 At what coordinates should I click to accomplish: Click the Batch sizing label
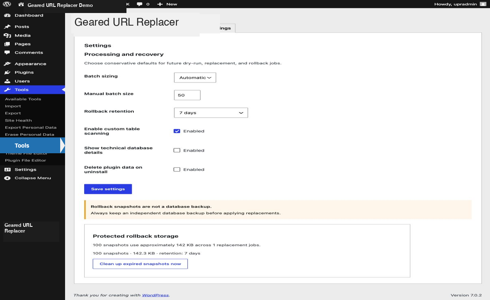[101, 76]
